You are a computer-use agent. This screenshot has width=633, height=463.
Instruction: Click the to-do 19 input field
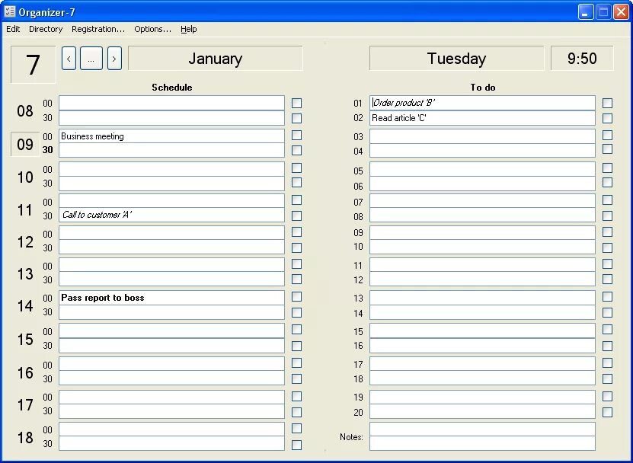482,398
